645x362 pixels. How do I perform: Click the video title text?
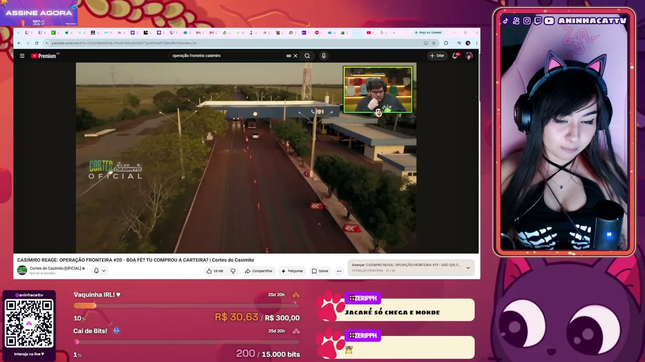point(136,260)
